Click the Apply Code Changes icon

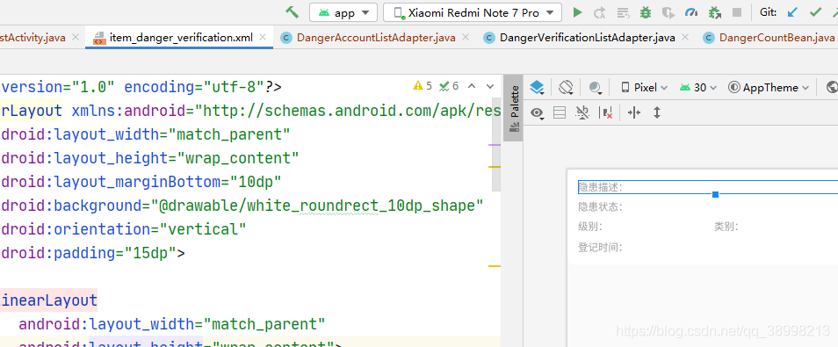point(623,12)
